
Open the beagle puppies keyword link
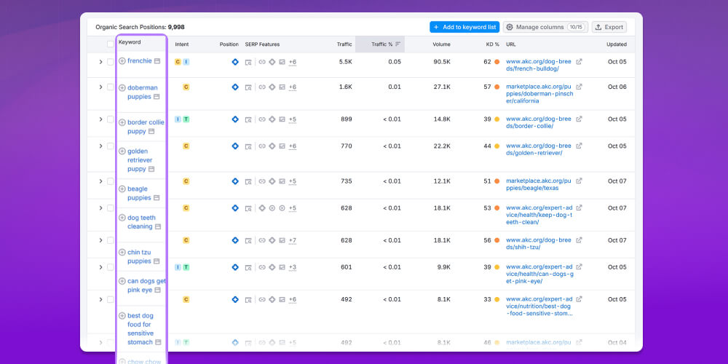click(x=138, y=193)
